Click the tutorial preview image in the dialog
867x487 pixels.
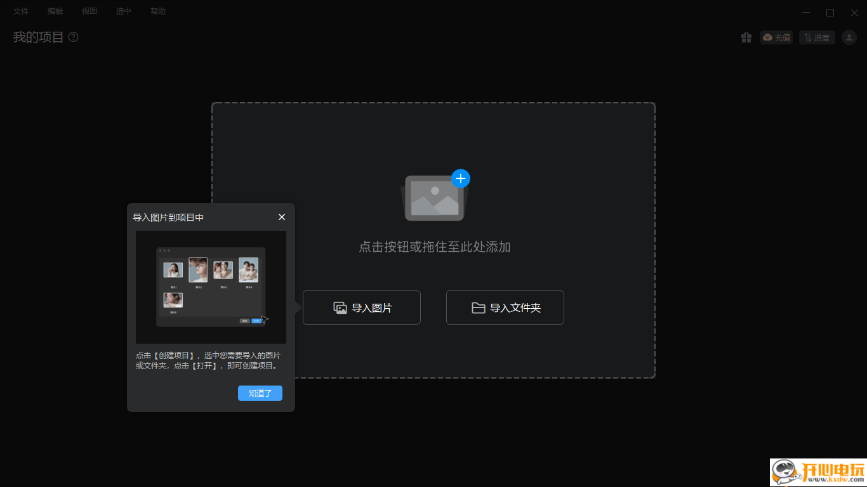pyautogui.click(x=211, y=287)
